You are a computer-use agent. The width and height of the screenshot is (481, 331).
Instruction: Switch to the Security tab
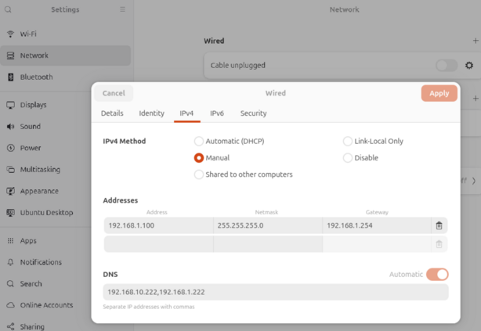click(253, 113)
